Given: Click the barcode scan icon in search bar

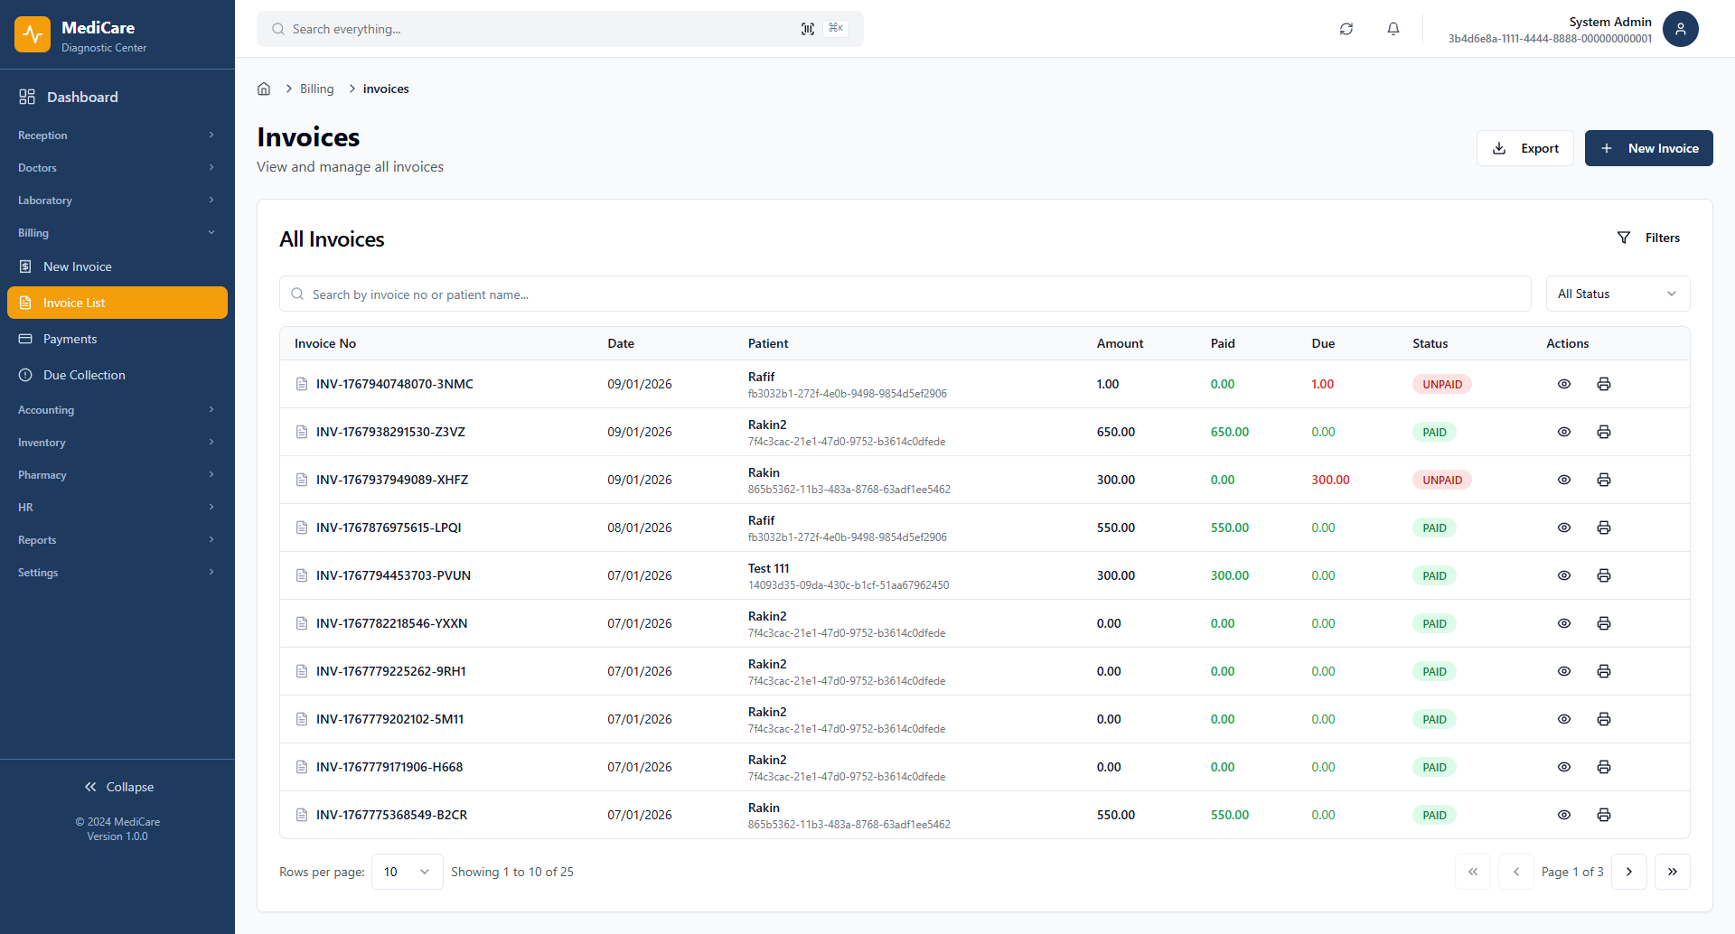Looking at the screenshot, I should click(807, 28).
